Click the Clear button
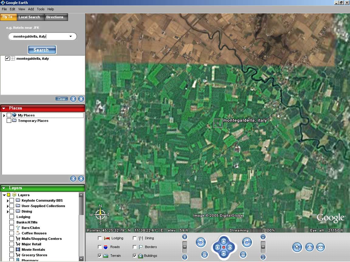The image size is (350, 262). pyautogui.click(x=62, y=99)
